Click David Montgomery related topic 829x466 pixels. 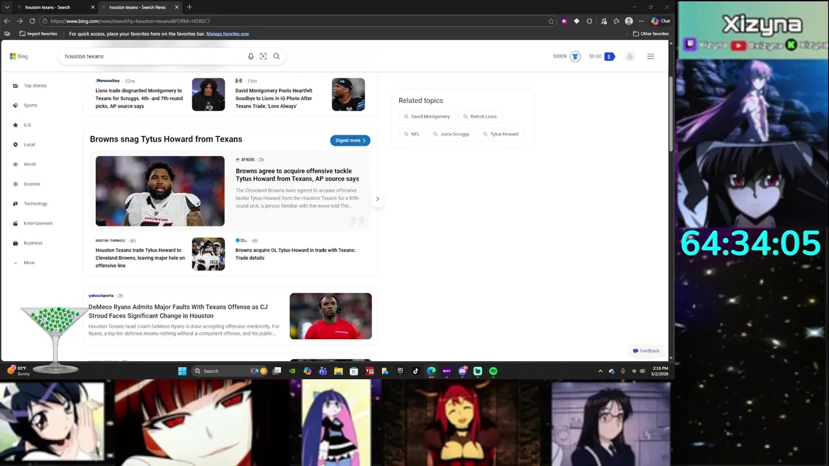pos(427,116)
